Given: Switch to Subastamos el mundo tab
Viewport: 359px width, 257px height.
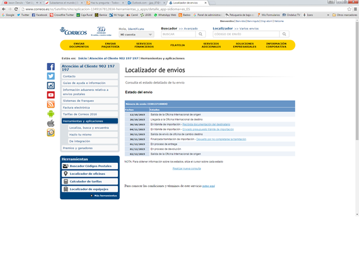Looking at the screenshot, I should pos(63,3).
